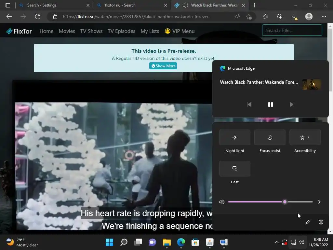
Task: Open My Lists in the navigation
Action: click(x=150, y=31)
